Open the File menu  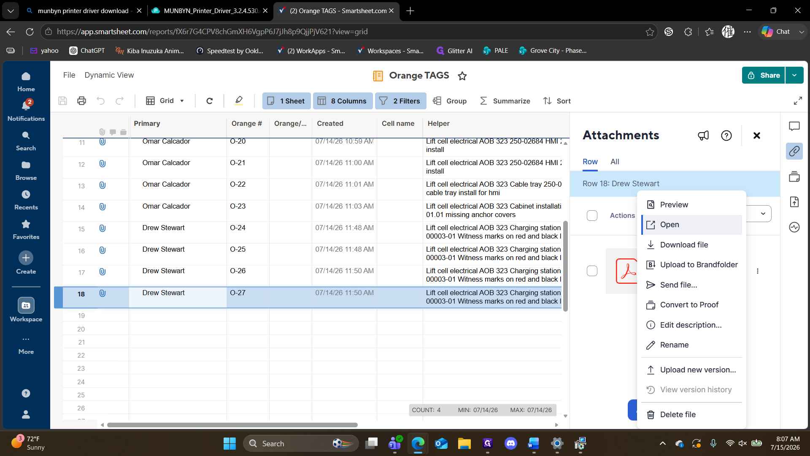point(69,75)
